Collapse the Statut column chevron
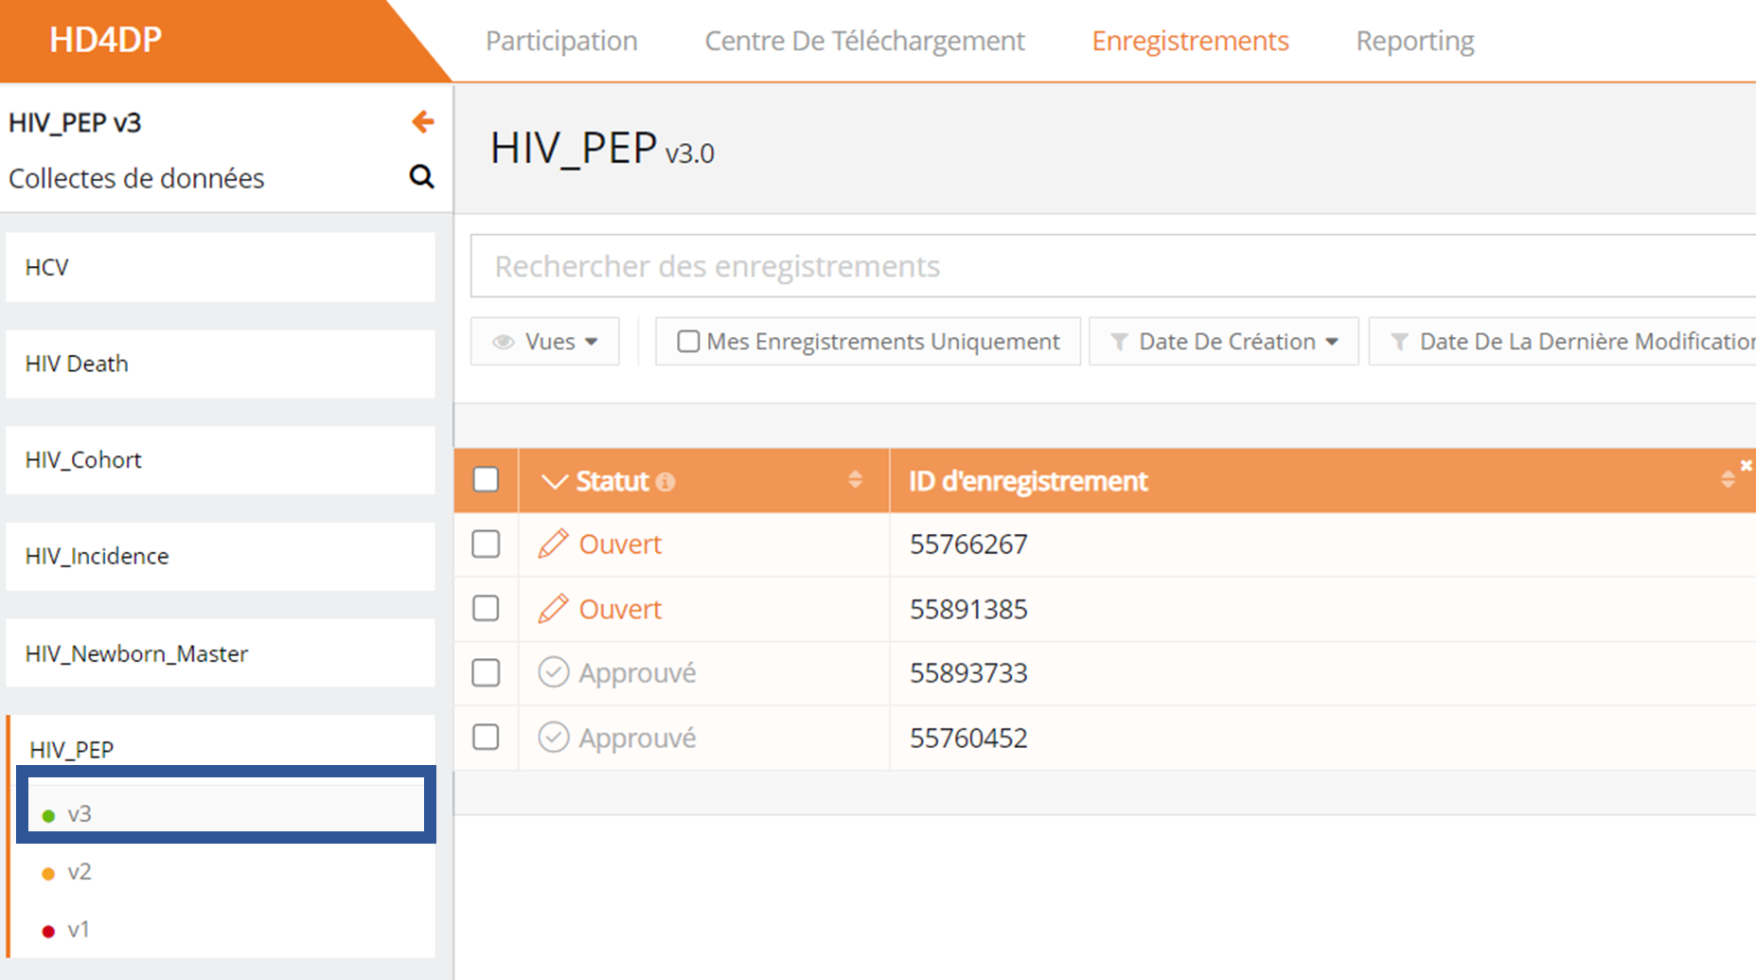 pos(554,482)
